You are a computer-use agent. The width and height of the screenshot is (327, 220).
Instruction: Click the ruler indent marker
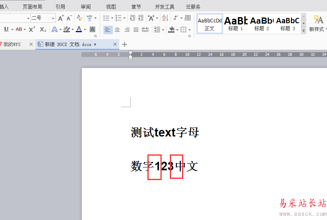coord(130,55)
